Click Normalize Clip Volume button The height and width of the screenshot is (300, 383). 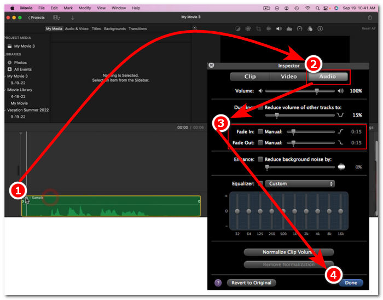point(289,252)
